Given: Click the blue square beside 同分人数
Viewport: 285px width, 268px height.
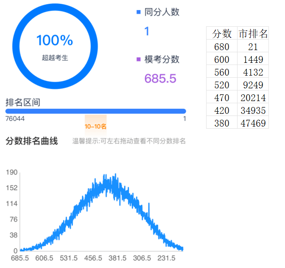Looking at the screenshot, I should [138, 13].
